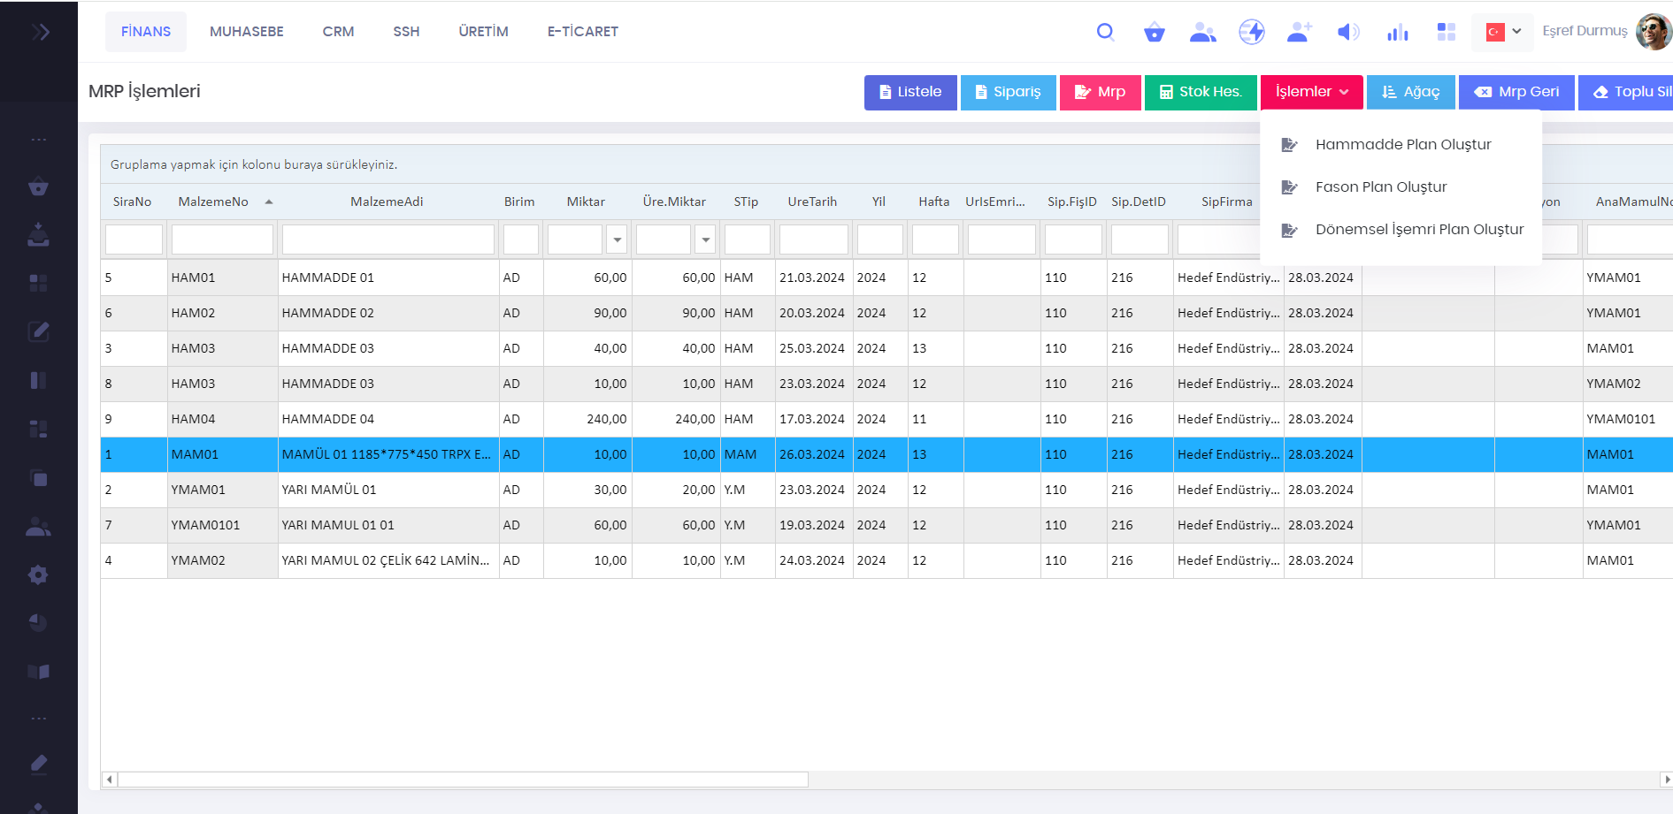Select Hammadde Plan Oluştur menu entry

(1402, 144)
